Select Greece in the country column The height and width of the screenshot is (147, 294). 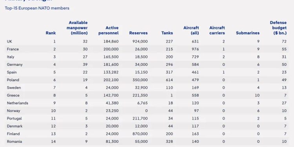(x=13, y=95)
